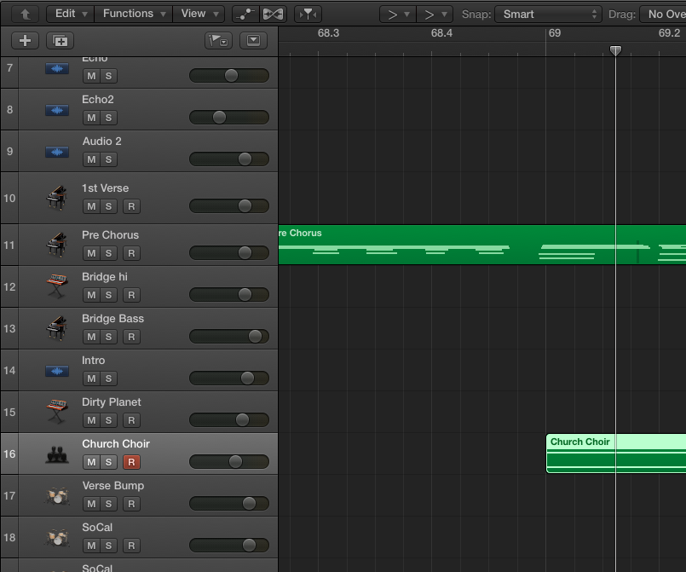This screenshot has width=686, height=572.
Task: Click the track header options arrow icon
Action: coord(253,41)
